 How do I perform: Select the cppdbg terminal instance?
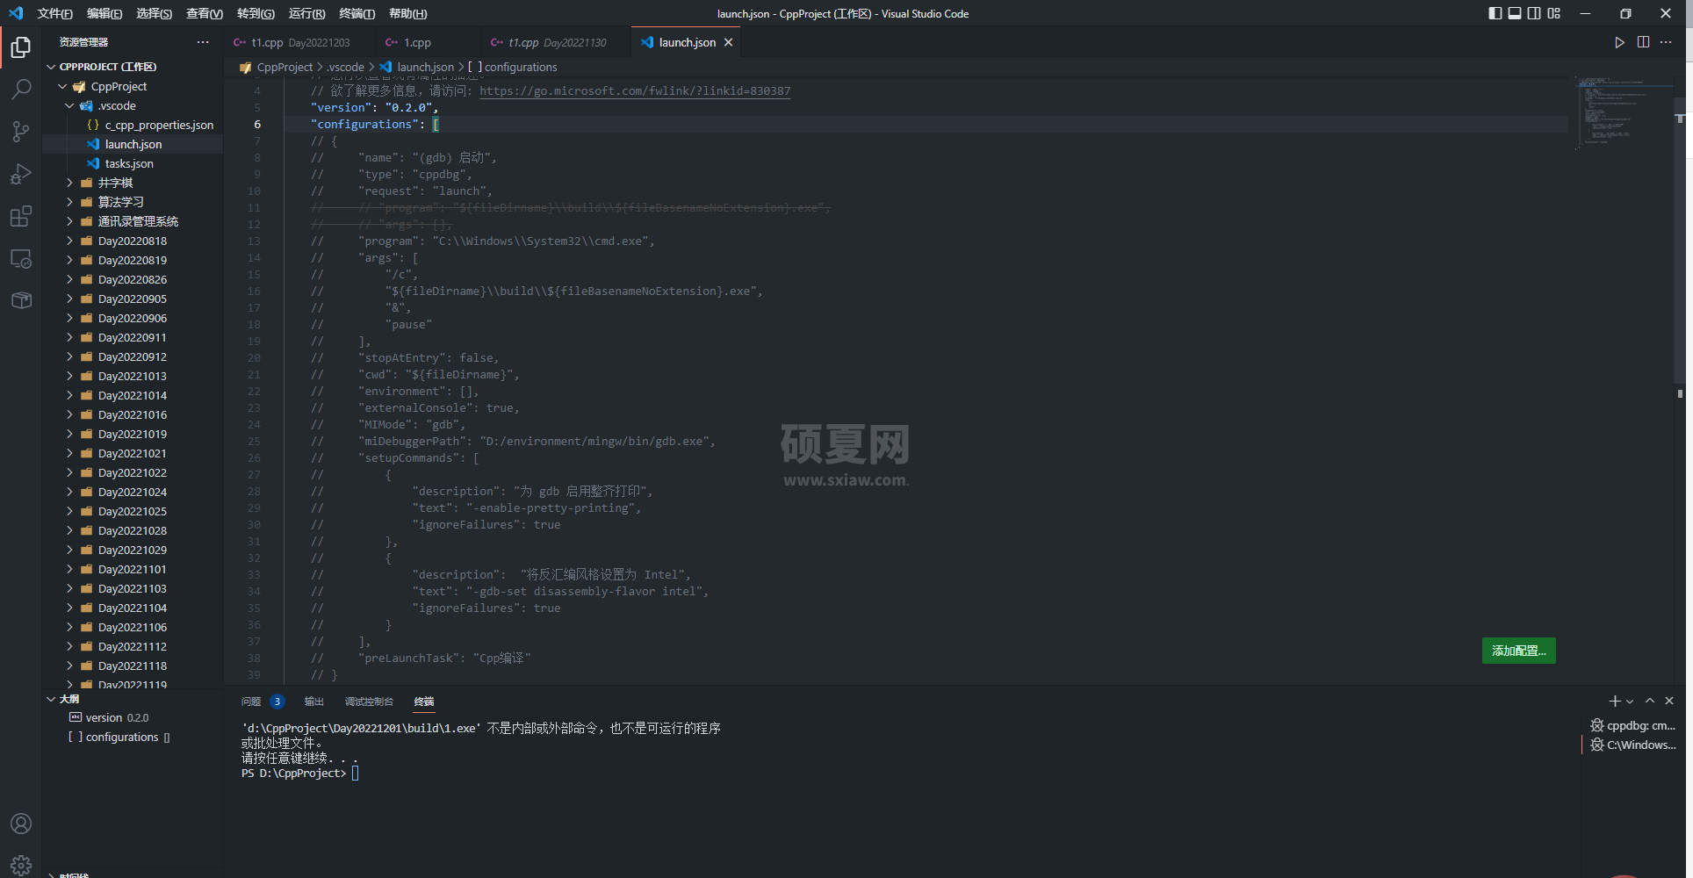click(1633, 725)
